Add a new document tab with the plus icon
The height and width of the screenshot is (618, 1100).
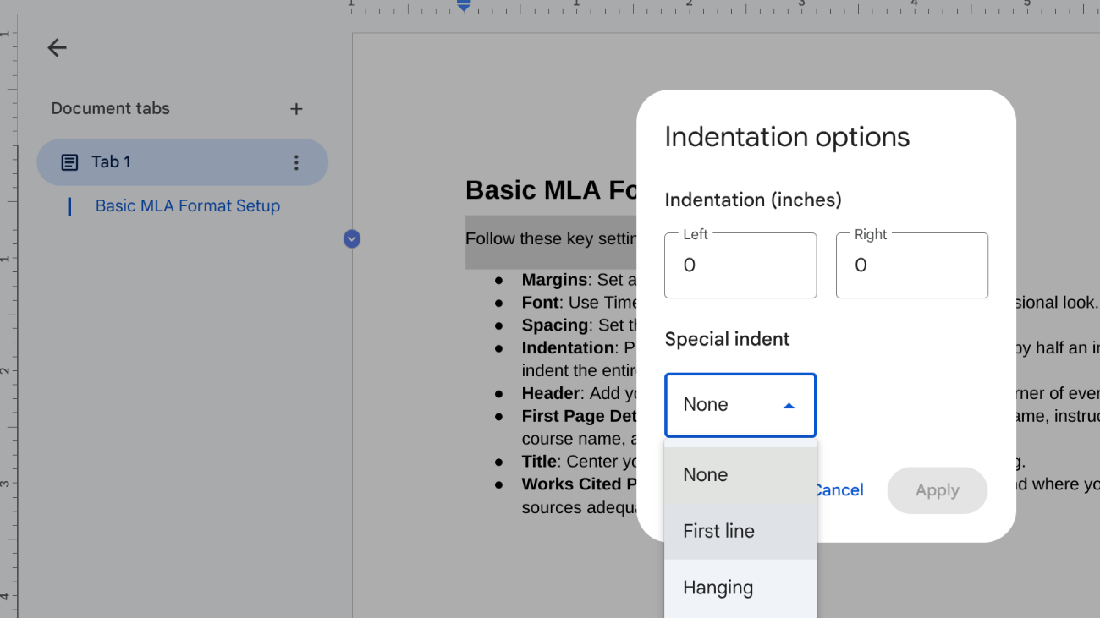pyautogui.click(x=296, y=108)
